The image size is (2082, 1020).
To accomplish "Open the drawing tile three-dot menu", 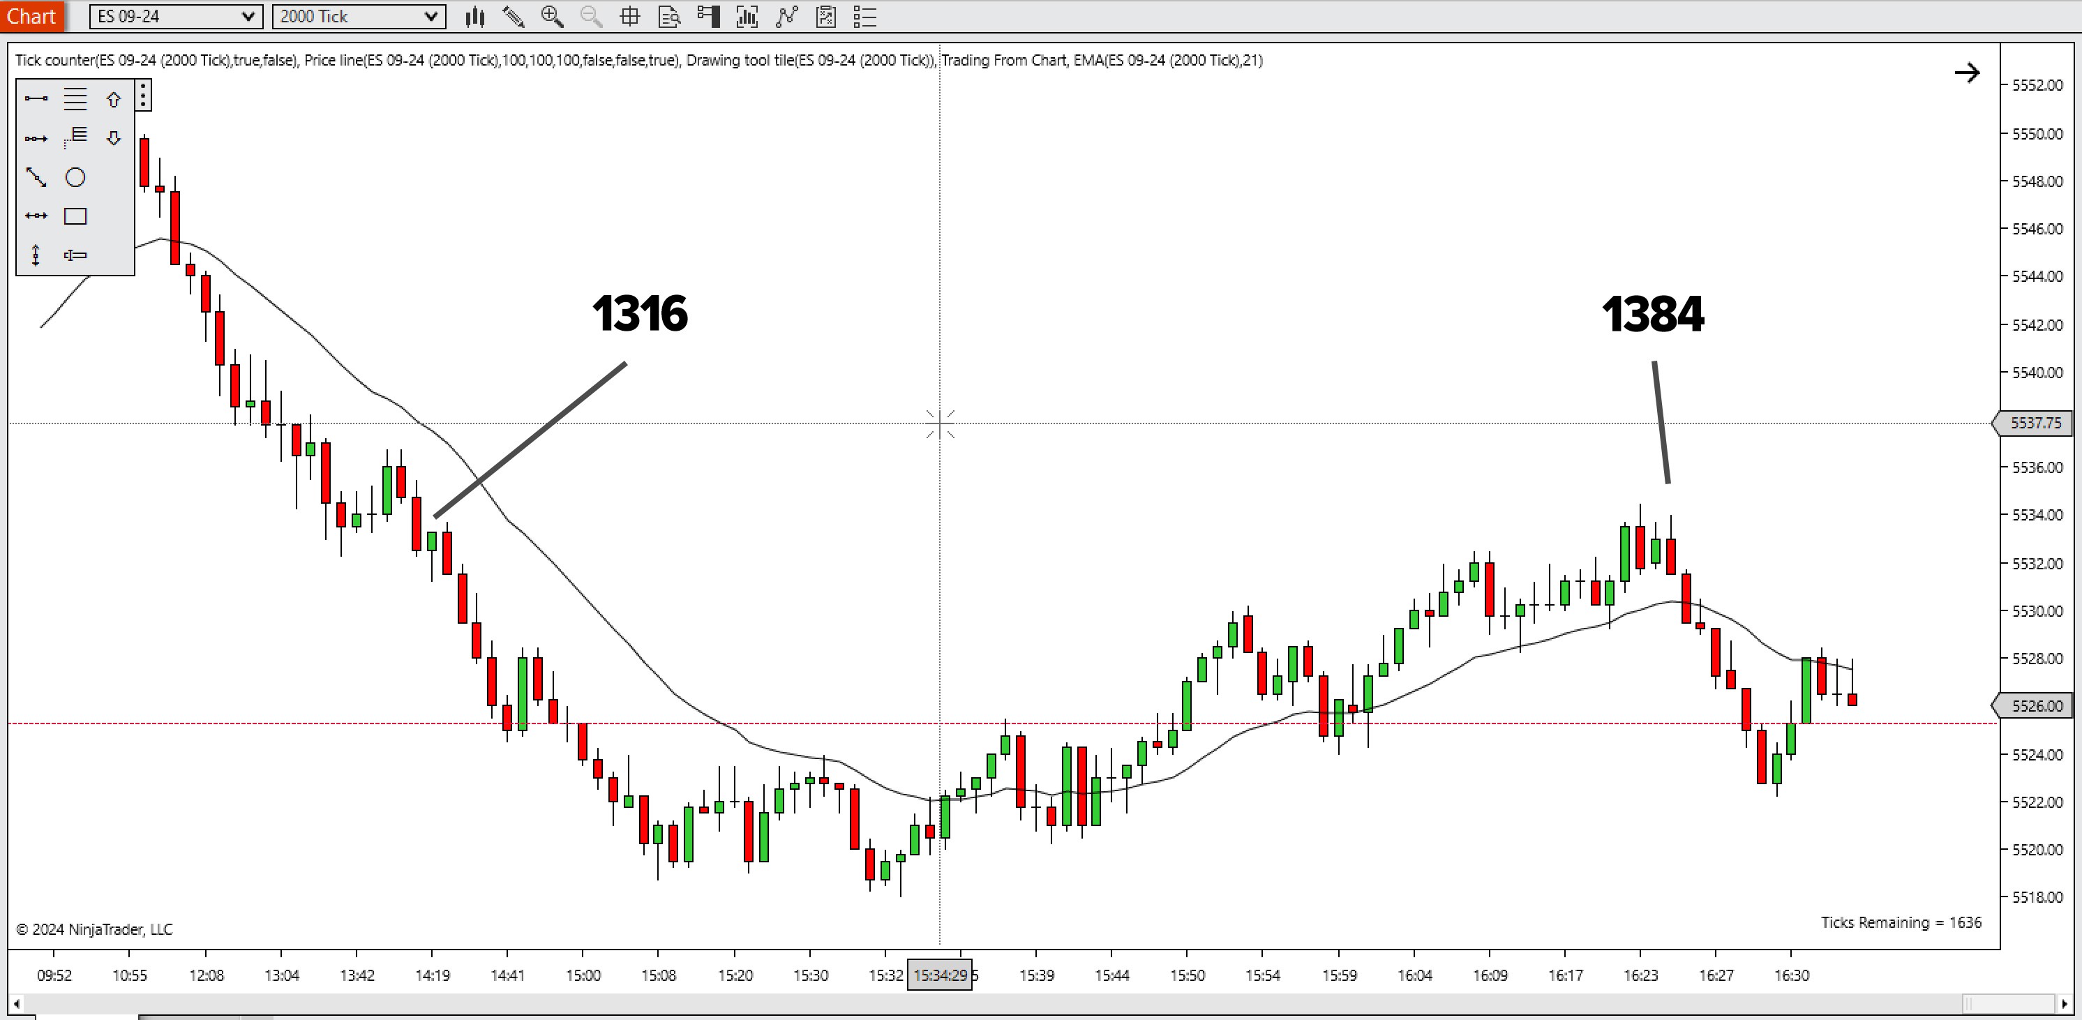I will click(x=143, y=96).
